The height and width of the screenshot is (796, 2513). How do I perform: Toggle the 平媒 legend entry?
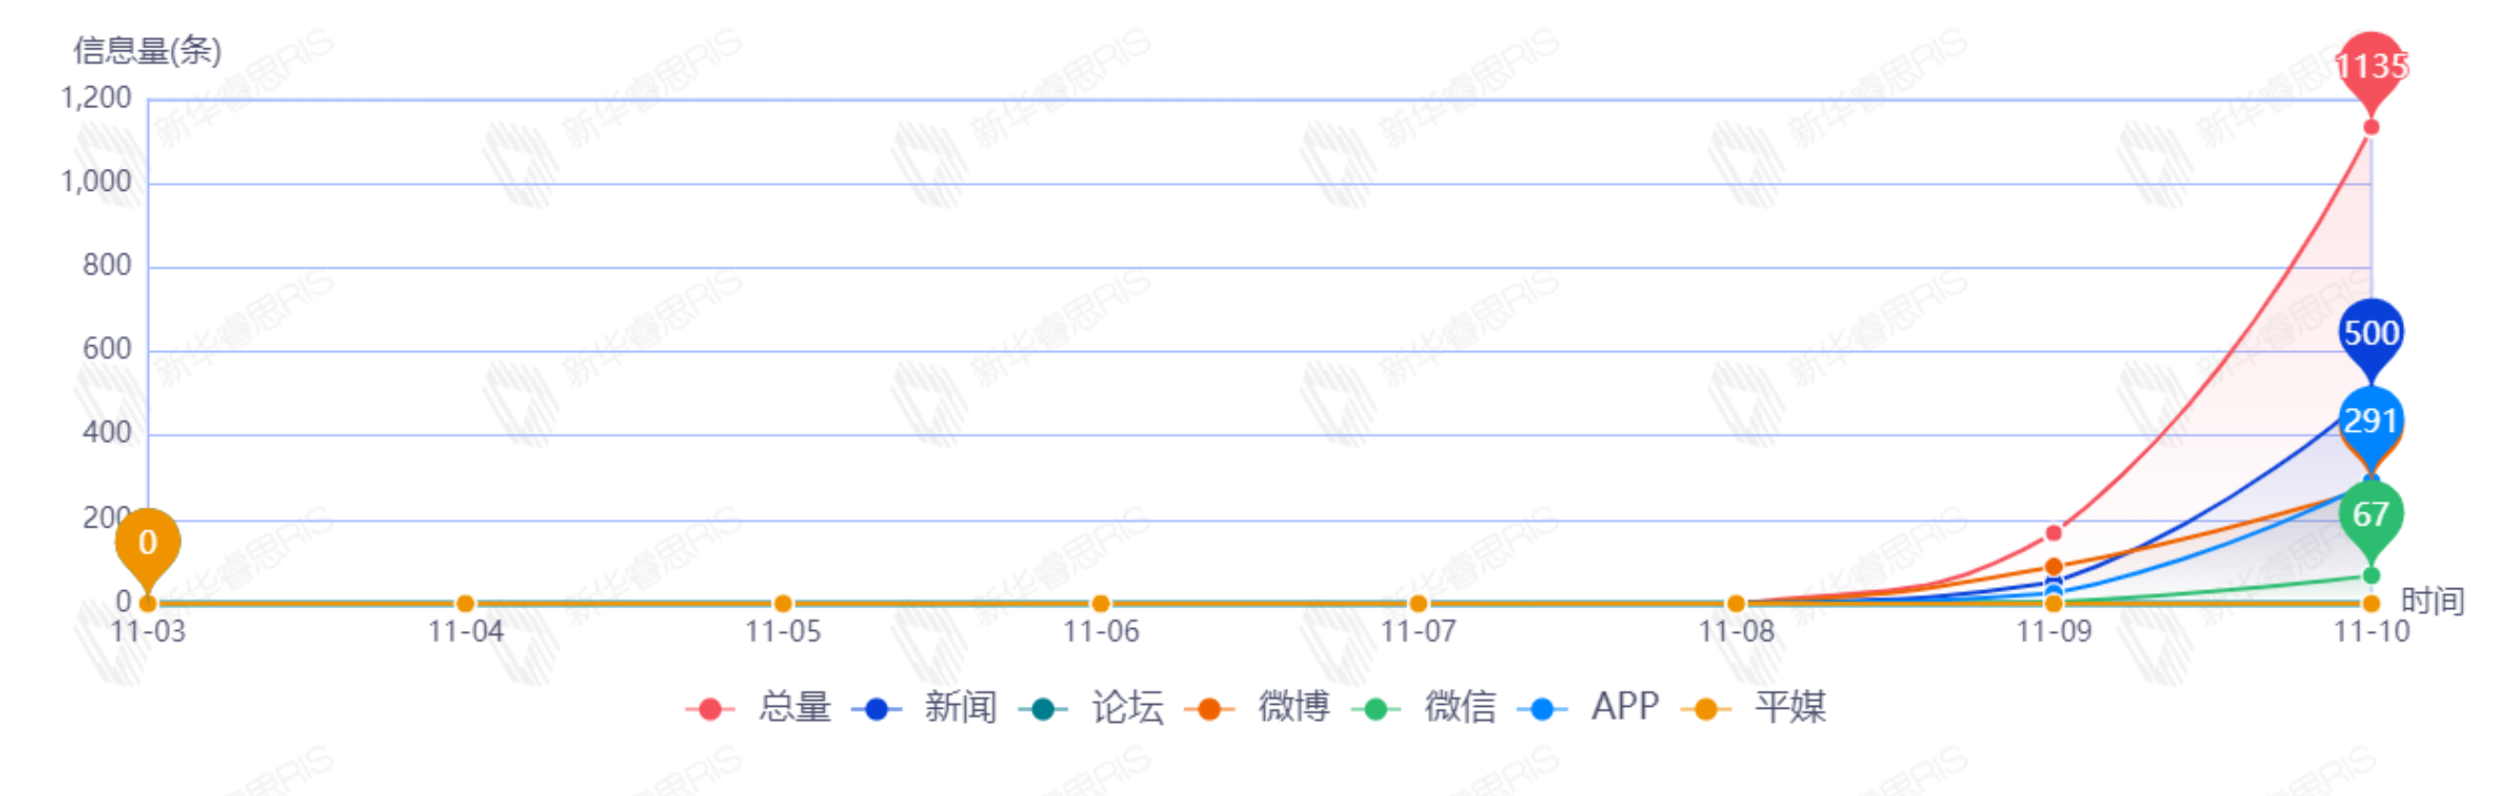[x=1756, y=707]
